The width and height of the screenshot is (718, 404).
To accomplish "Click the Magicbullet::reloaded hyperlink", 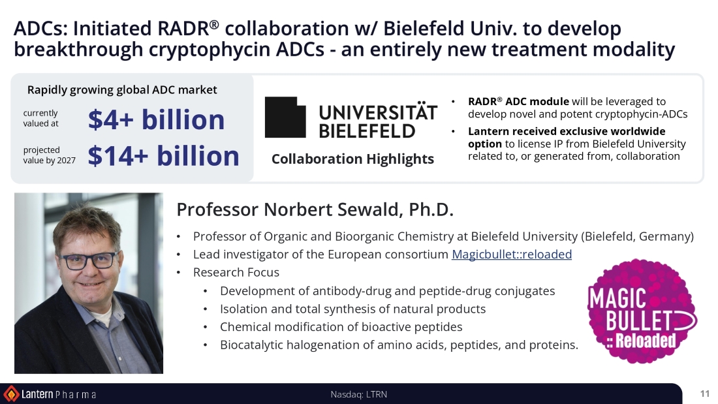I will (511, 255).
